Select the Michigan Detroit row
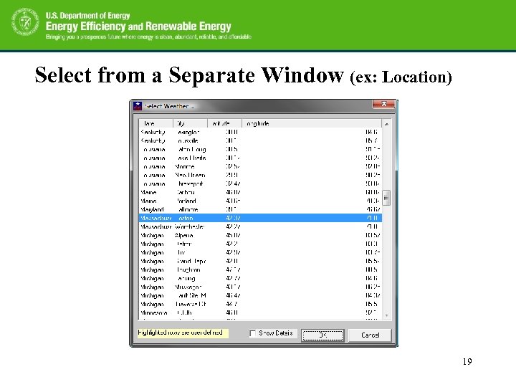 coord(260,244)
